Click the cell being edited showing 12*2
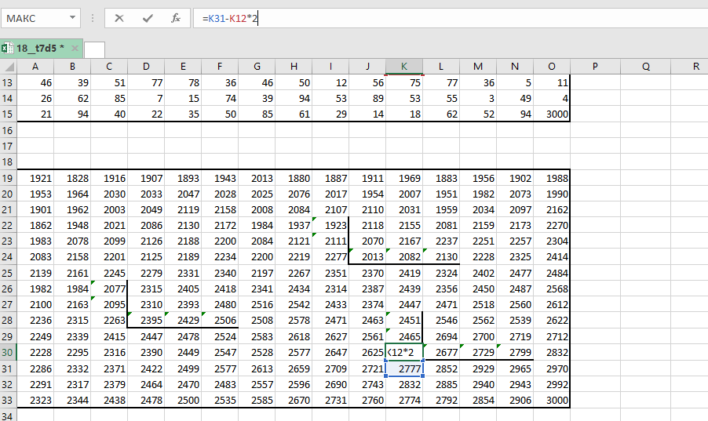The image size is (708, 421). point(404,353)
